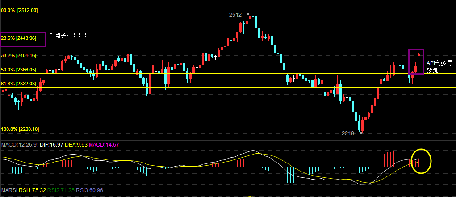This screenshot has height=197, width=456.
Task: Click the MACD(12,26,9) indicator title
Action: tap(20, 145)
